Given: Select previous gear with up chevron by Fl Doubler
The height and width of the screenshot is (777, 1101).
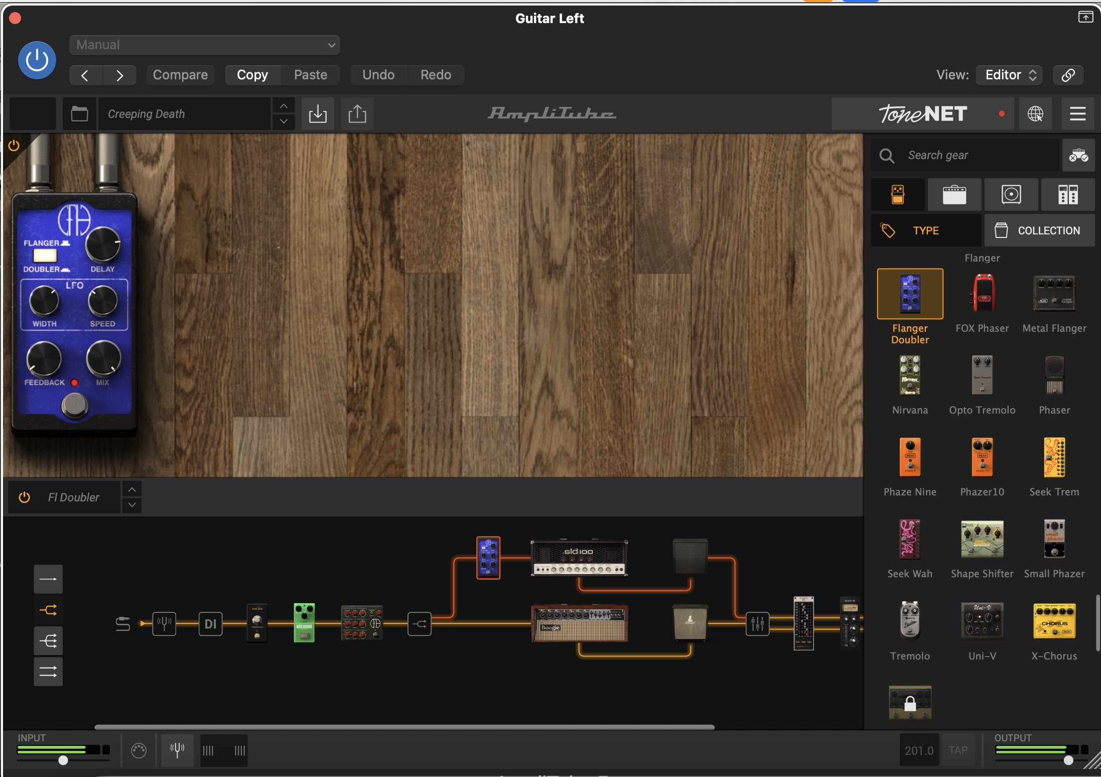Looking at the screenshot, I should tap(132, 489).
